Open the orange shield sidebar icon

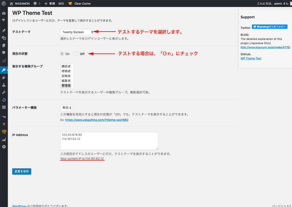pos(4,124)
